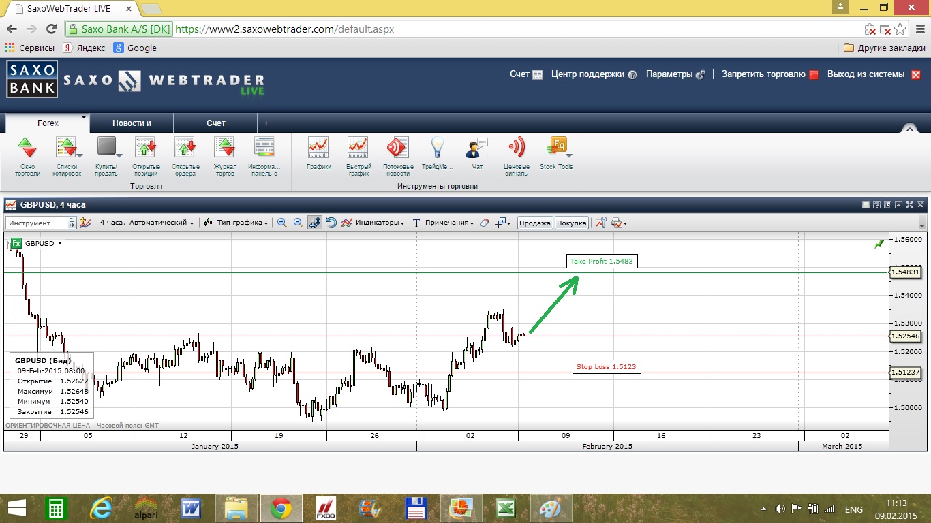Toggle the chart pan/move mode button
Image resolution: width=931 pixels, height=523 pixels.
(314, 223)
